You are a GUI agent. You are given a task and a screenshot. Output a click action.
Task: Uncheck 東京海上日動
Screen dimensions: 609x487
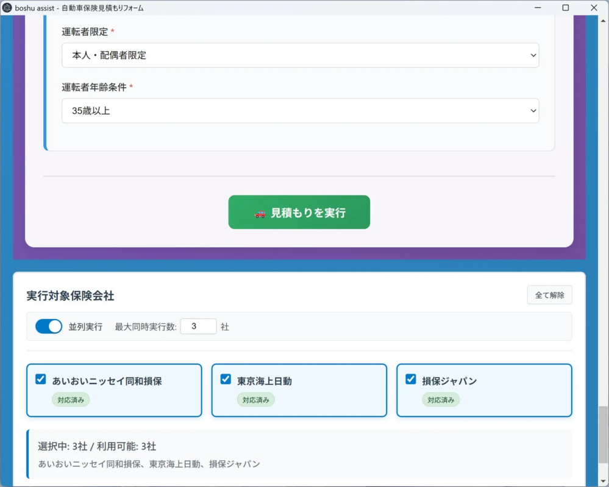[226, 379]
